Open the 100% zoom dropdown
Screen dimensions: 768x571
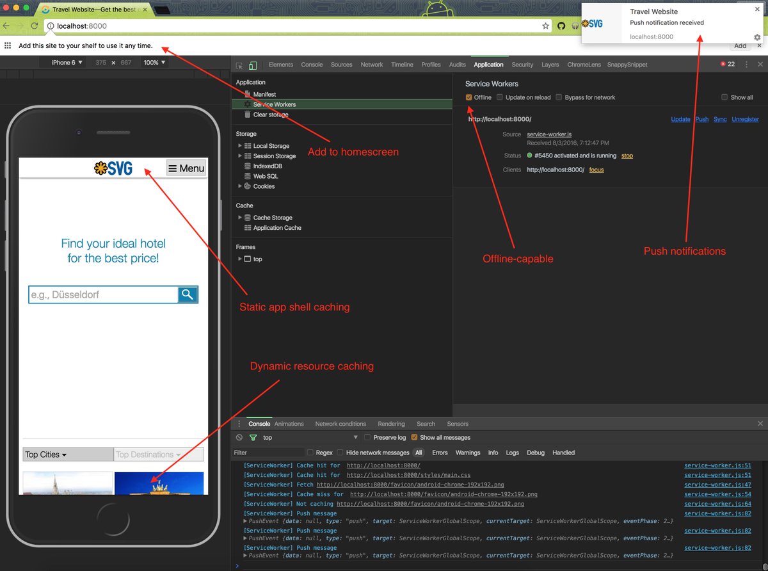tap(154, 63)
